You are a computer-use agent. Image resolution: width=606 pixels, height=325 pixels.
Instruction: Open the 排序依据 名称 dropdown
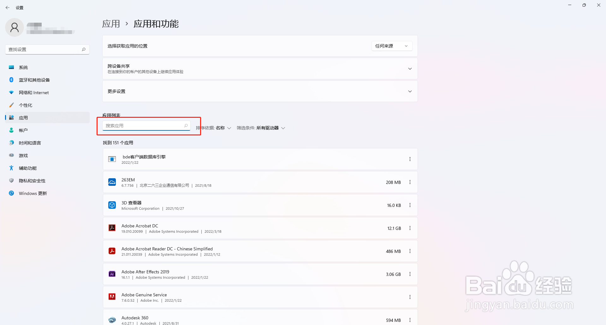213,128
